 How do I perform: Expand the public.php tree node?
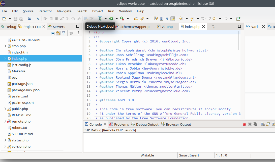5,109
